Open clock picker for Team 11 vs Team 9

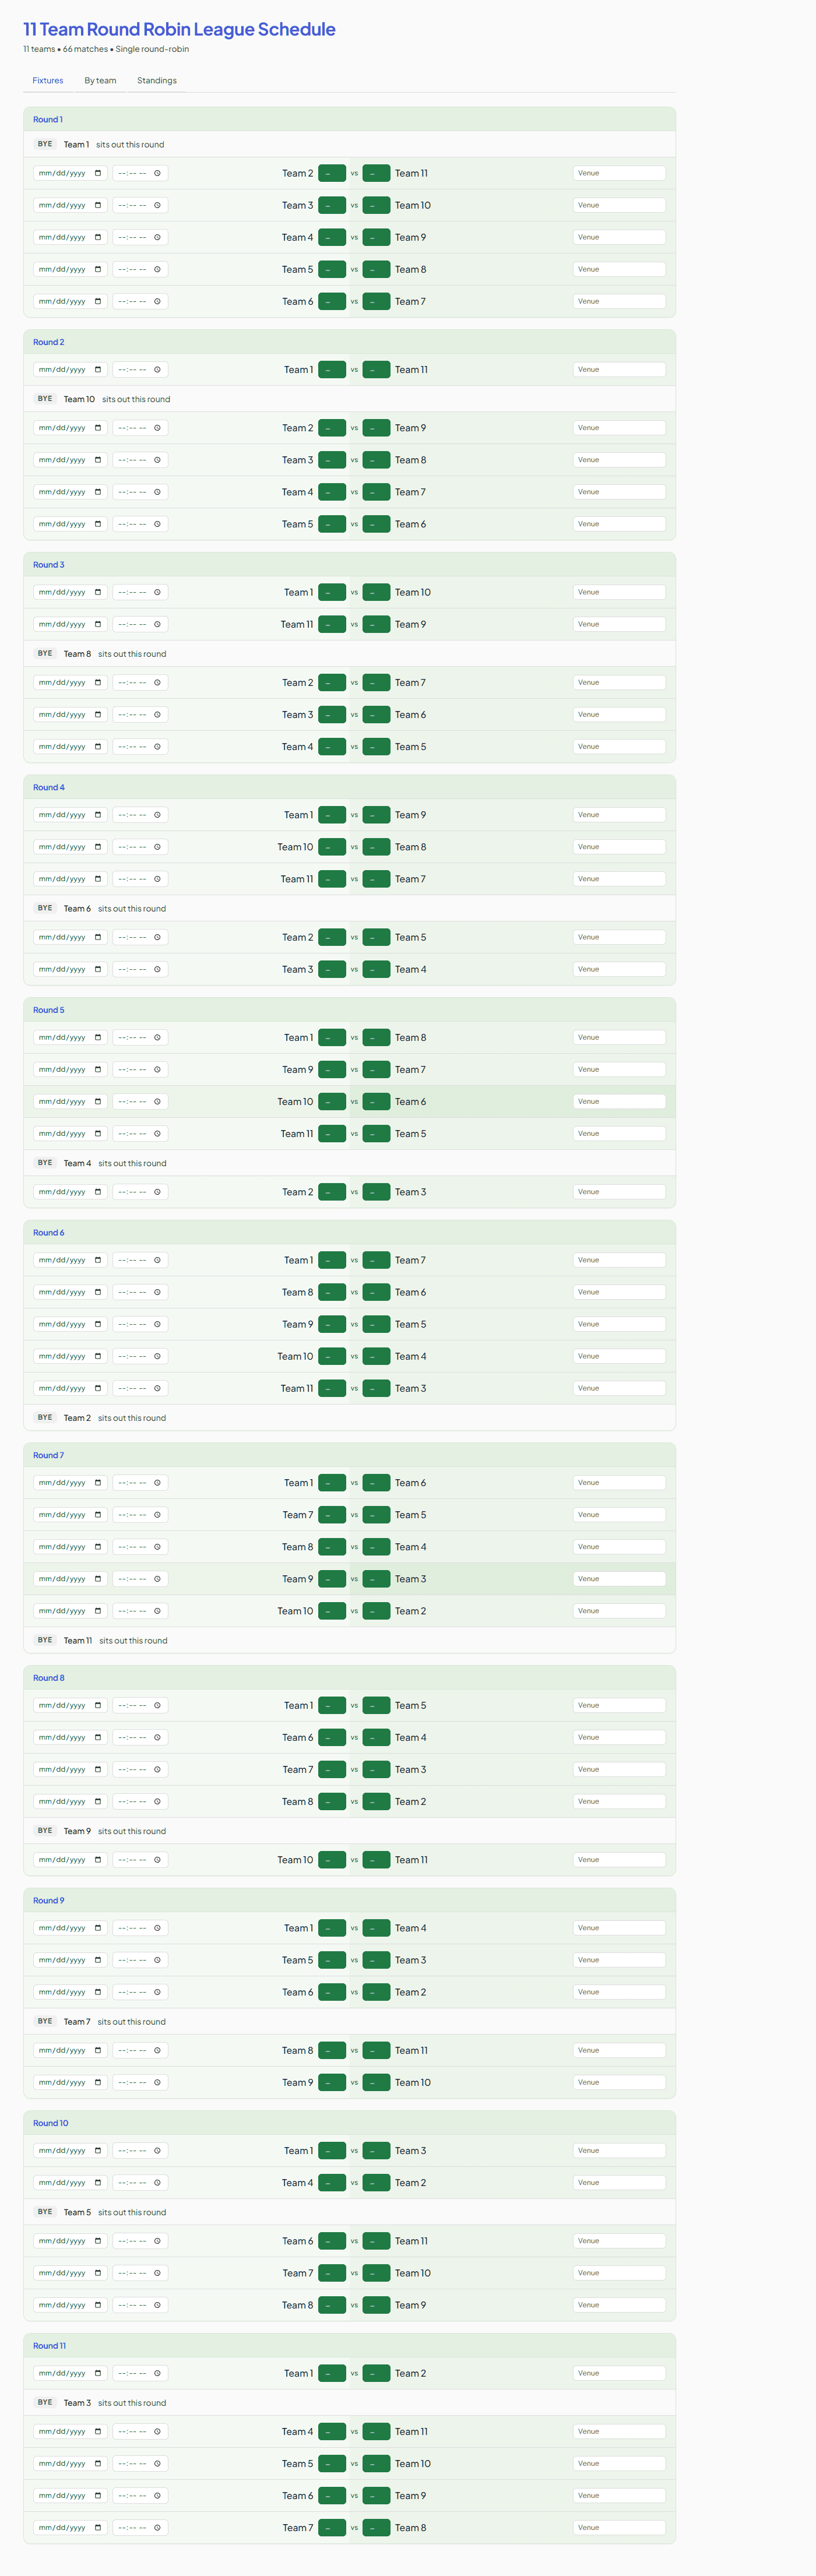(157, 624)
